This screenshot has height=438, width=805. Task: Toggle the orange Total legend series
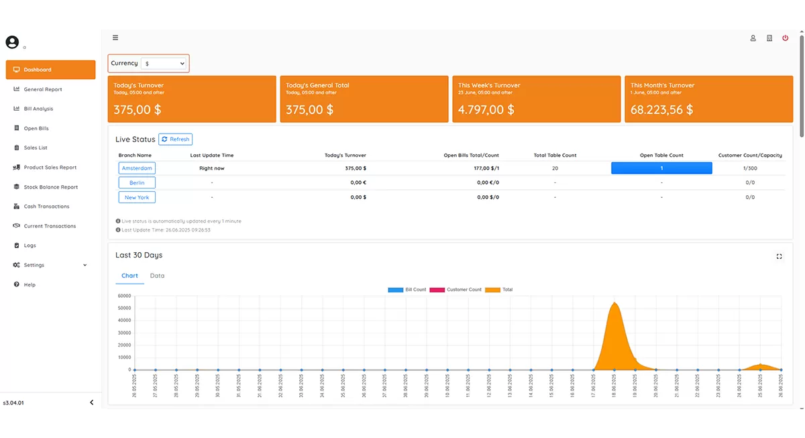click(499, 290)
